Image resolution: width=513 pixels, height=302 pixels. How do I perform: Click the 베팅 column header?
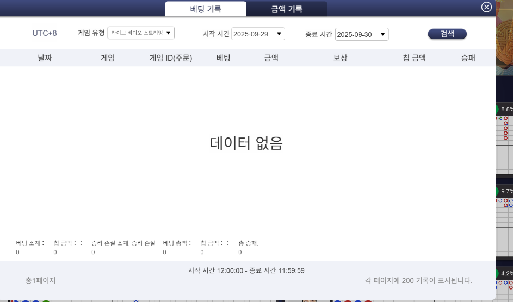tap(223, 58)
